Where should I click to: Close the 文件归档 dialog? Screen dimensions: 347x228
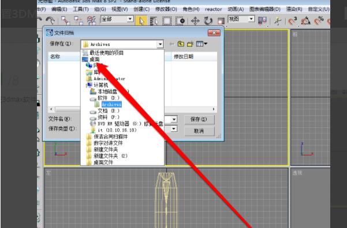pos(214,33)
